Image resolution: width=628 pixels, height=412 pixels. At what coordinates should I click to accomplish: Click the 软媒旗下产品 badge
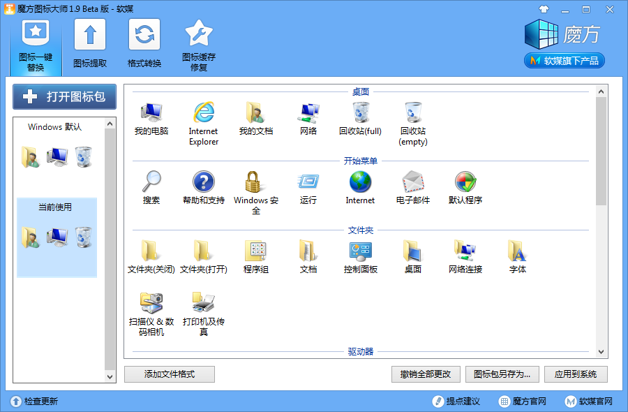click(565, 61)
